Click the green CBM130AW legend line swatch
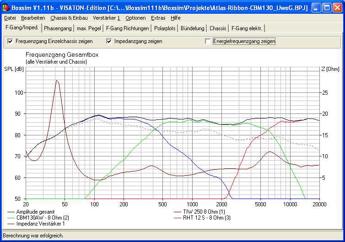Image resolution: width=345 pixels, height=242 pixels. click(11, 218)
